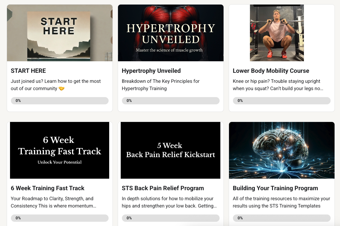Select the 6 Week Training Fast Track title
Screen dimensions: 340x226
(48, 188)
